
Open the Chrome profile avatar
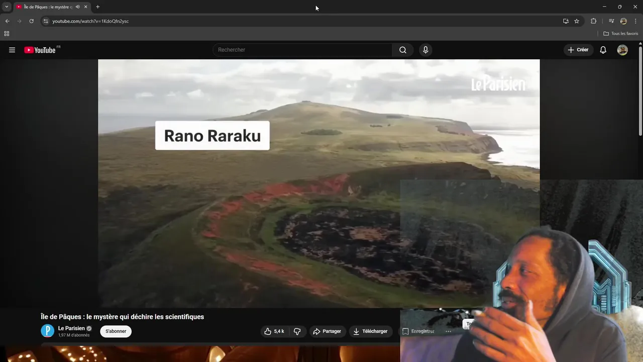623,21
